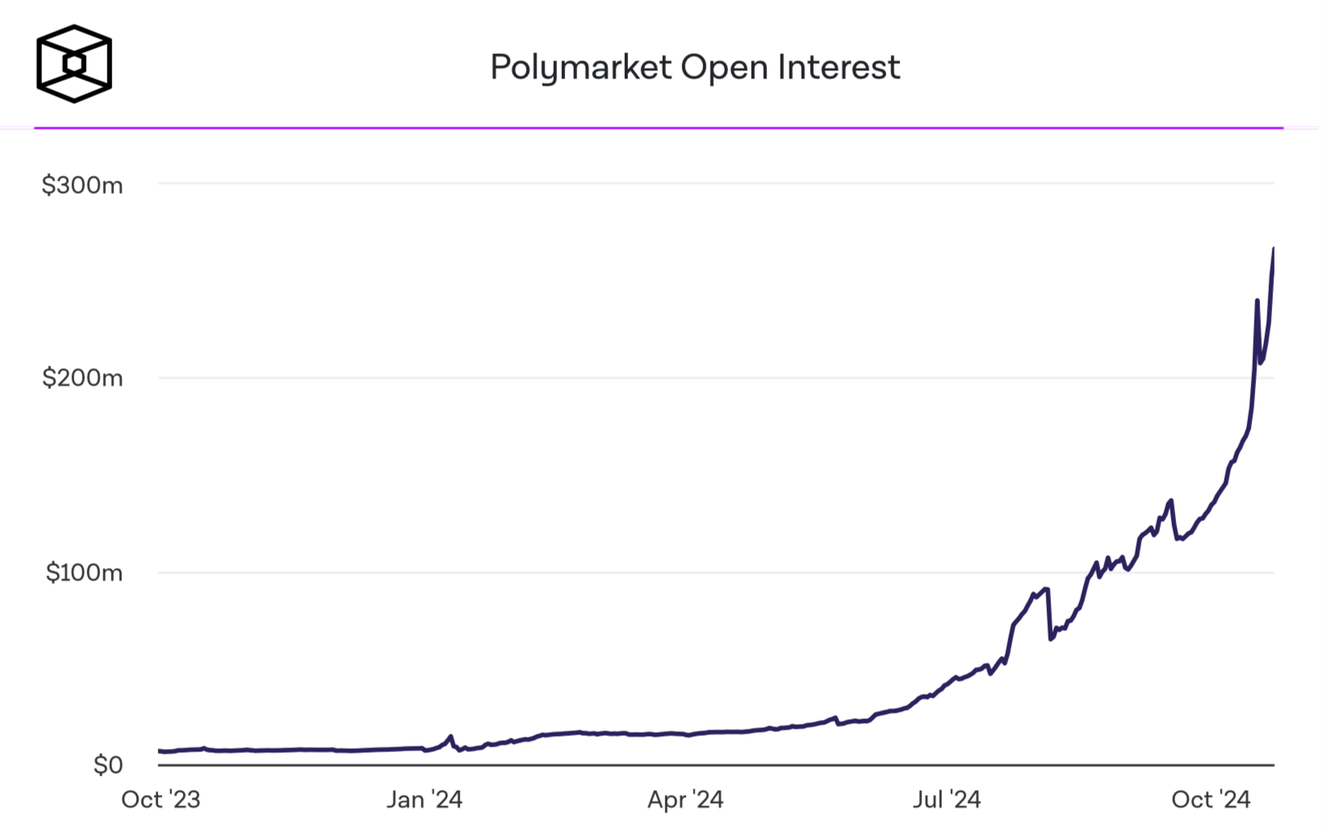Click the line's final peak near $265m

(1273, 249)
